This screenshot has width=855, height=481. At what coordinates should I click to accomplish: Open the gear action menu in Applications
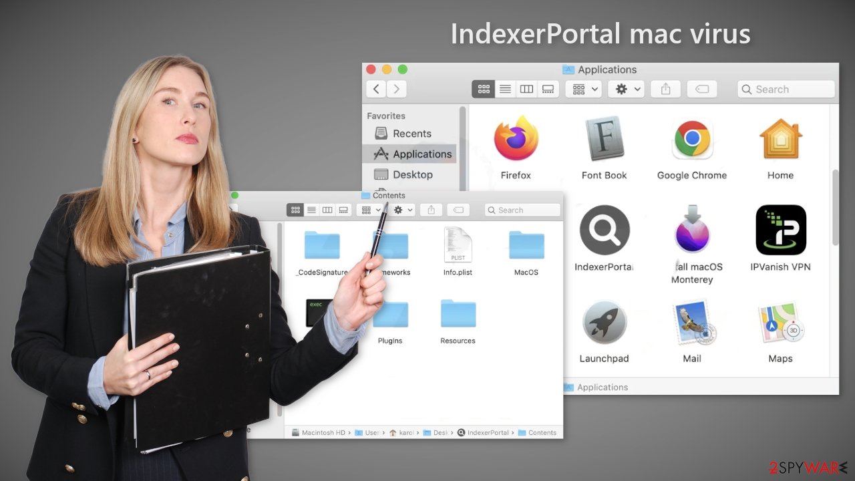[x=626, y=89]
